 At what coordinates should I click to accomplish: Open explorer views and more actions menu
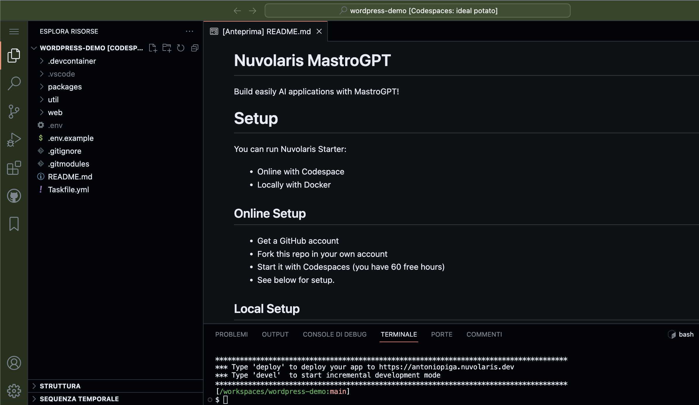(190, 31)
